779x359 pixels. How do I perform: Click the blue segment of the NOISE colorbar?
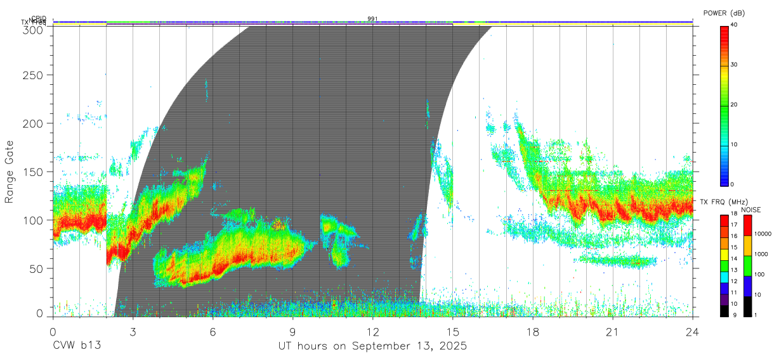[748, 286]
